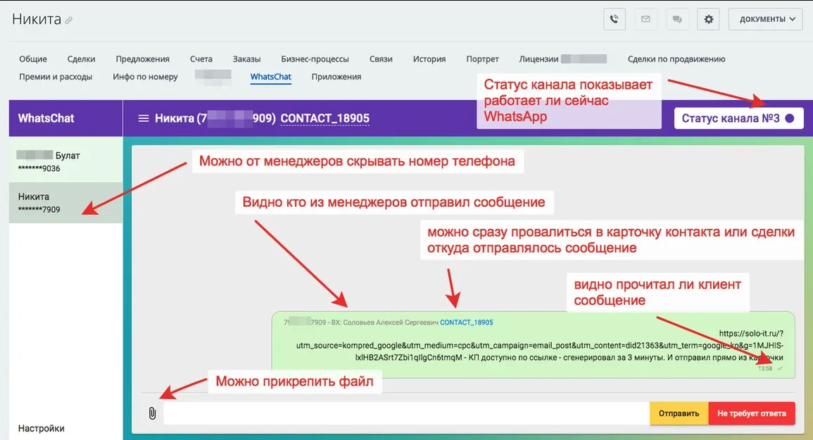Click the email envelope icon button
This screenshot has width=813, height=440.
[645, 20]
